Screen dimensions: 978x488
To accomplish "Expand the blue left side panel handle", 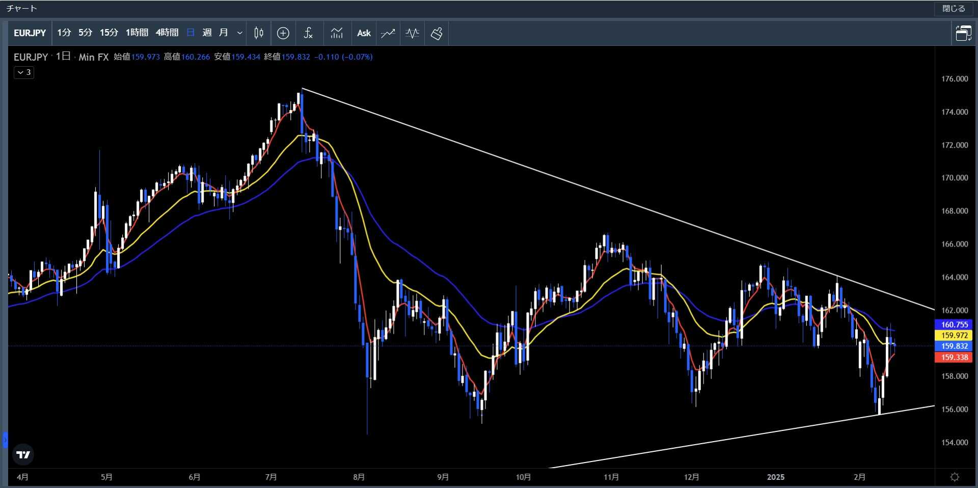I will pos(5,440).
